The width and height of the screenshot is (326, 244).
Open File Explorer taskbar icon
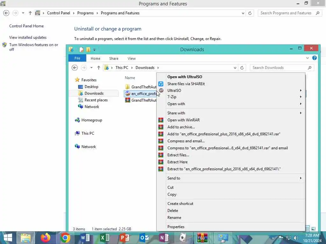pos(26,238)
